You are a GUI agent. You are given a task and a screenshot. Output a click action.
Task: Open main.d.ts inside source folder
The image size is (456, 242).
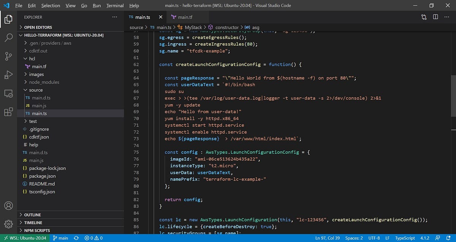click(x=71, y=98)
